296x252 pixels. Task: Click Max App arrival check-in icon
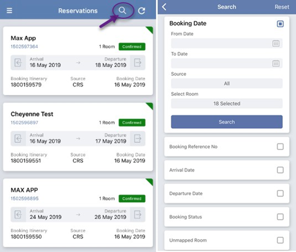coord(18,63)
